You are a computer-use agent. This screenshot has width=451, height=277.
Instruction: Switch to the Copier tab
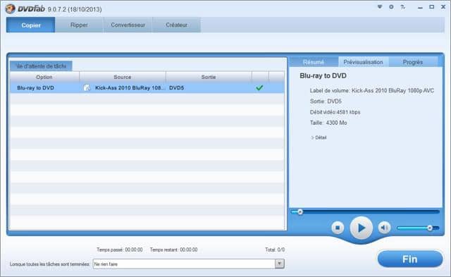coord(31,25)
